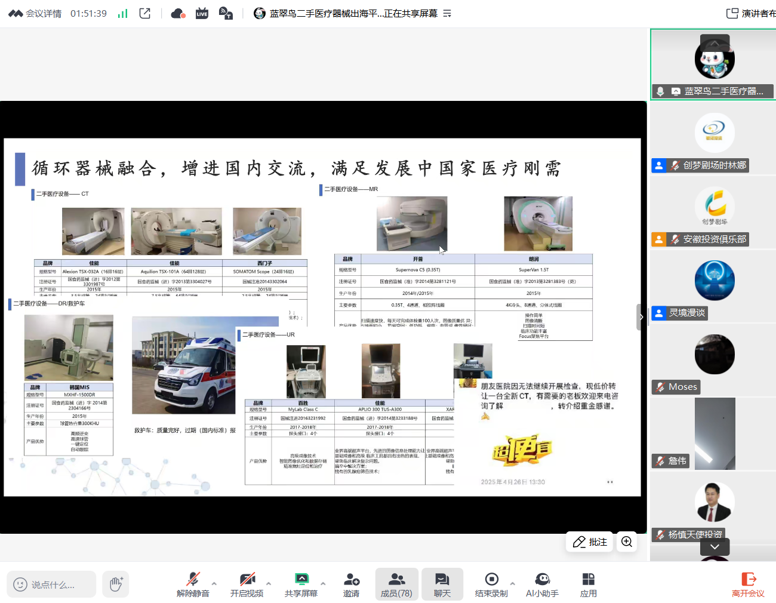Select 蓝翠鸟二手医疗器 participant video tile
776x603 pixels.
713,64
